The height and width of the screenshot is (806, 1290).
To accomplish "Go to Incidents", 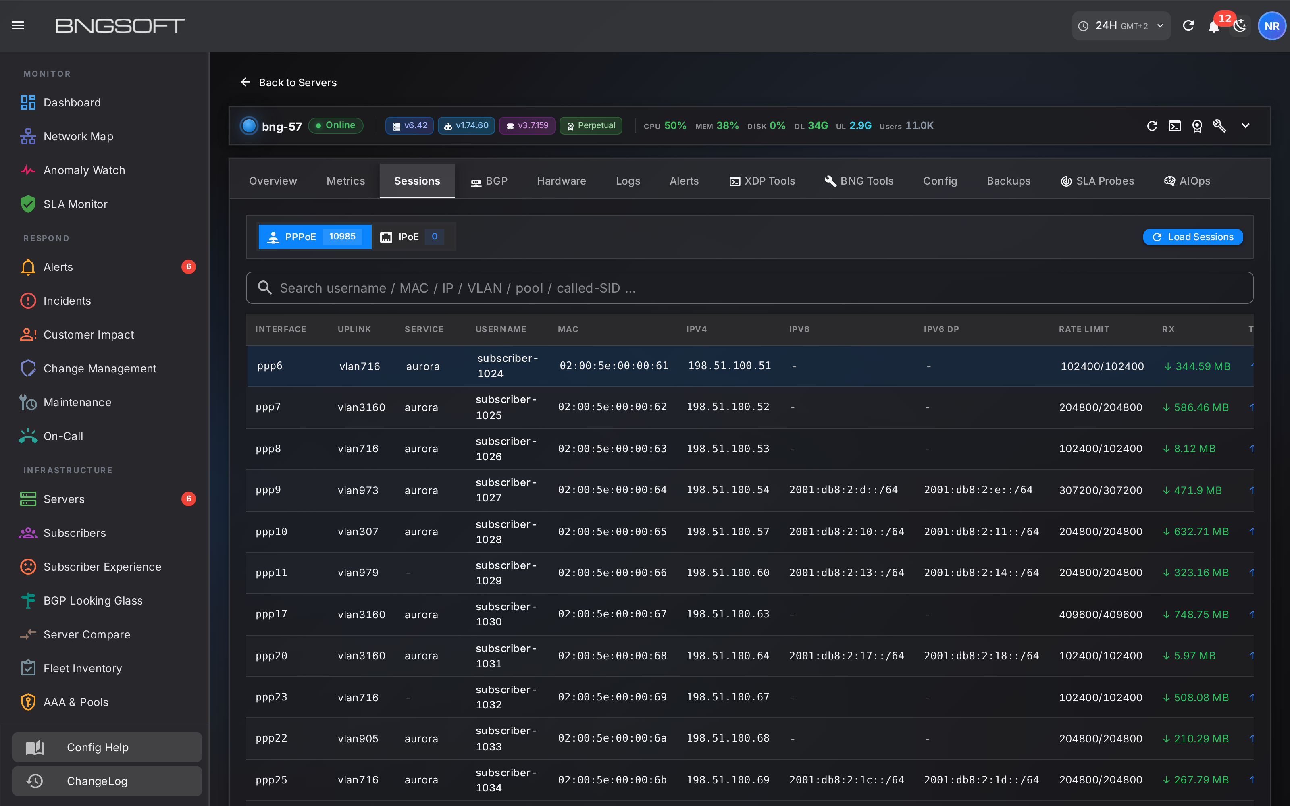I will point(104,301).
